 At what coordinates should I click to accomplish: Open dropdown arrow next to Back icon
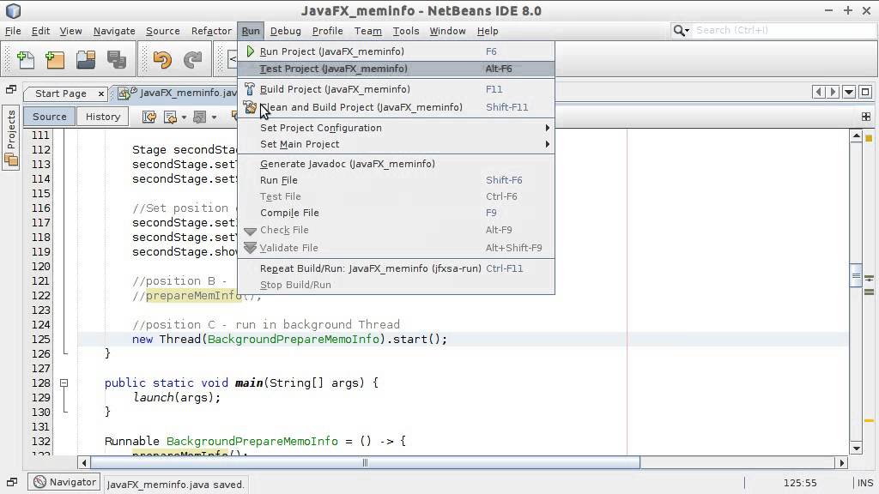coord(184,117)
